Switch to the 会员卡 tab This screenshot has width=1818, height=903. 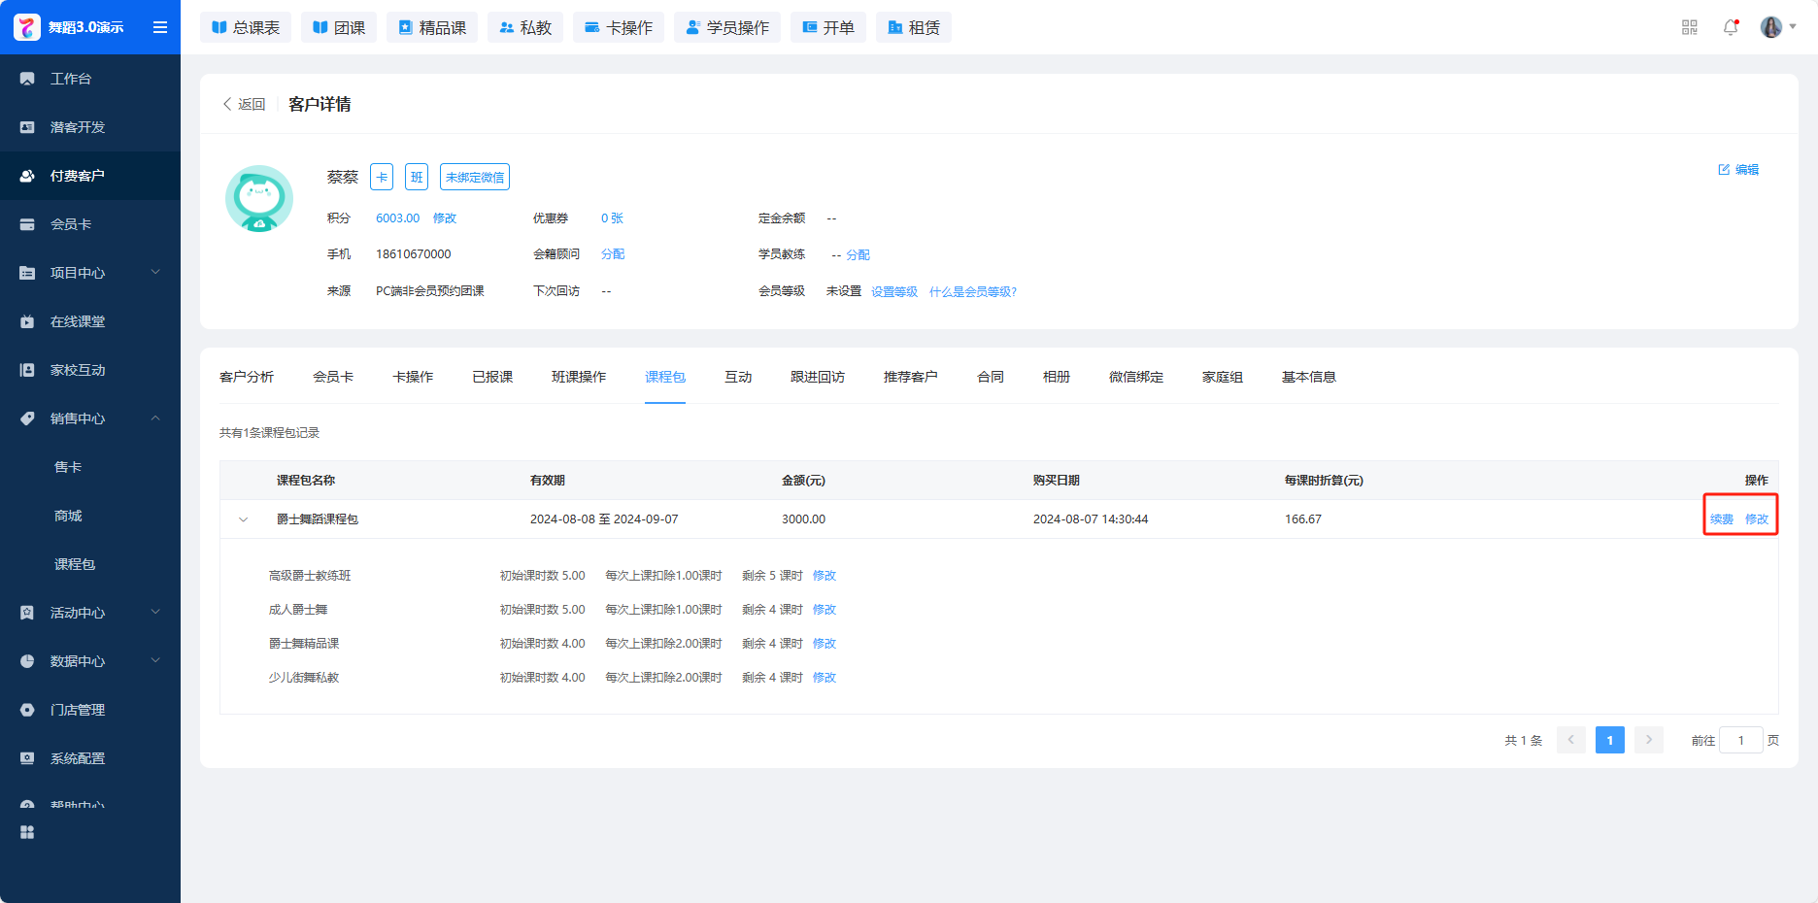[x=333, y=377]
